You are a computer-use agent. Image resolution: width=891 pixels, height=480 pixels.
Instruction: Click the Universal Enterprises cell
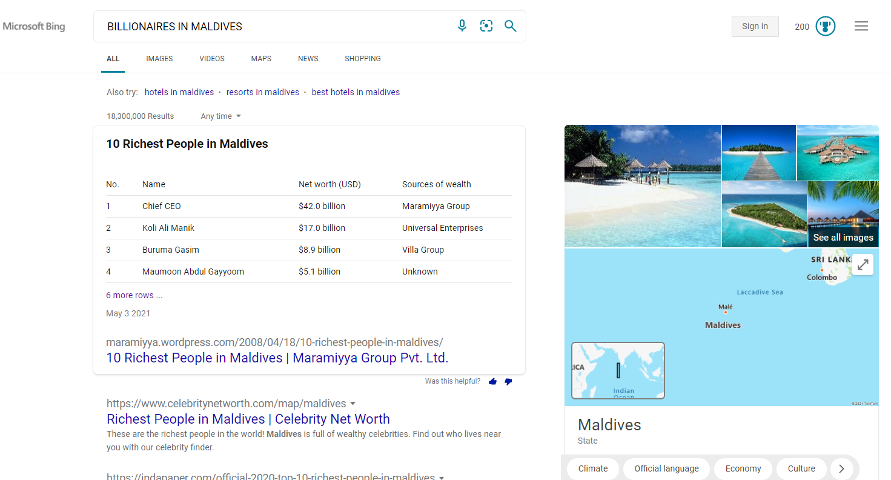point(443,228)
